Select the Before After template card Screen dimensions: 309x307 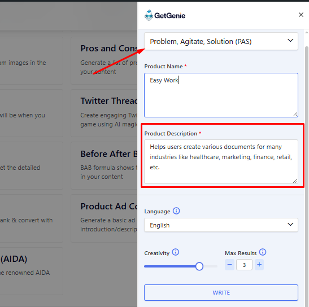coord(104,165)
